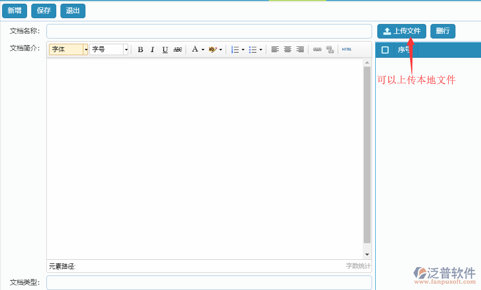Align text to the right
The image size is (481, 290).
300,49
